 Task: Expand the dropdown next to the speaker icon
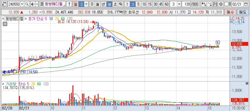tap(37, 4)
